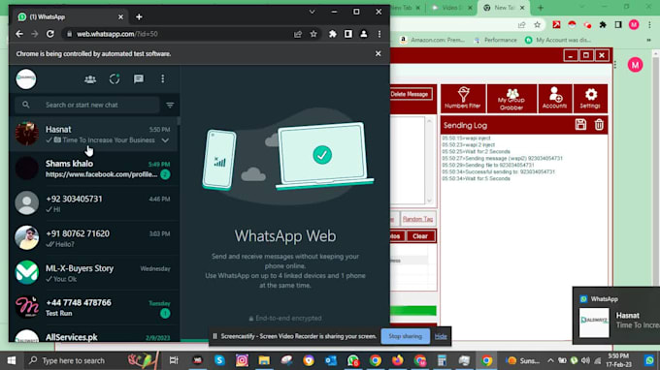This screenshot has width=660, height=370.
Task: Click the Search or start new chat field
Action: coord(87,105)
